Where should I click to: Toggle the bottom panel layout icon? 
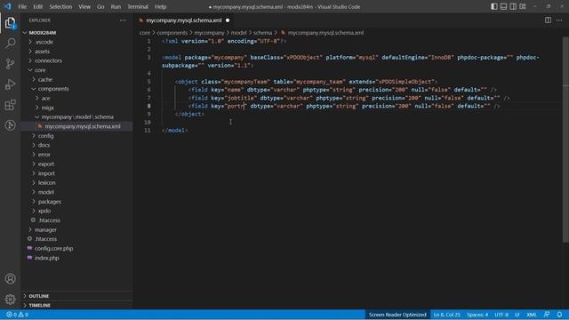click(504, 6)
